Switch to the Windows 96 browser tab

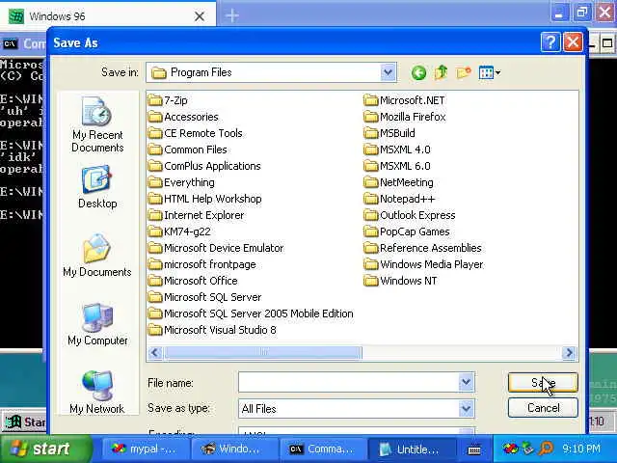tap(107, 16)
